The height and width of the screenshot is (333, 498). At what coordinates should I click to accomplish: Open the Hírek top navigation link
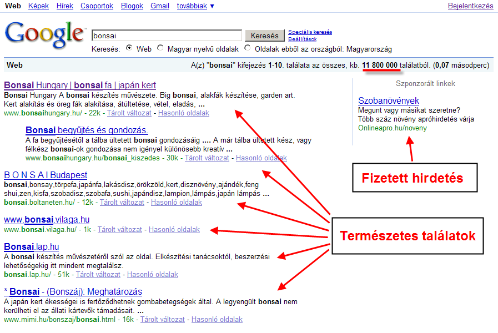click(x=65, y=6)
